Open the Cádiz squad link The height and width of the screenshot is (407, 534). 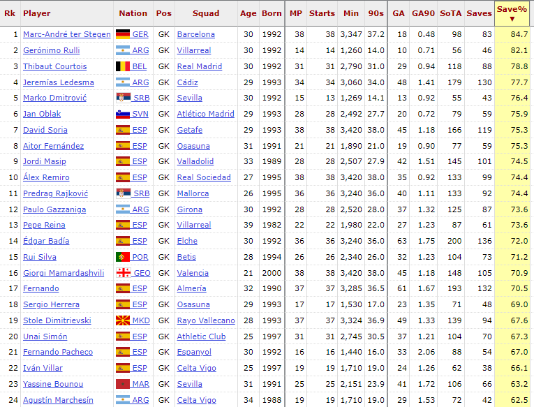pyautogui.click(x=187, y=82)
